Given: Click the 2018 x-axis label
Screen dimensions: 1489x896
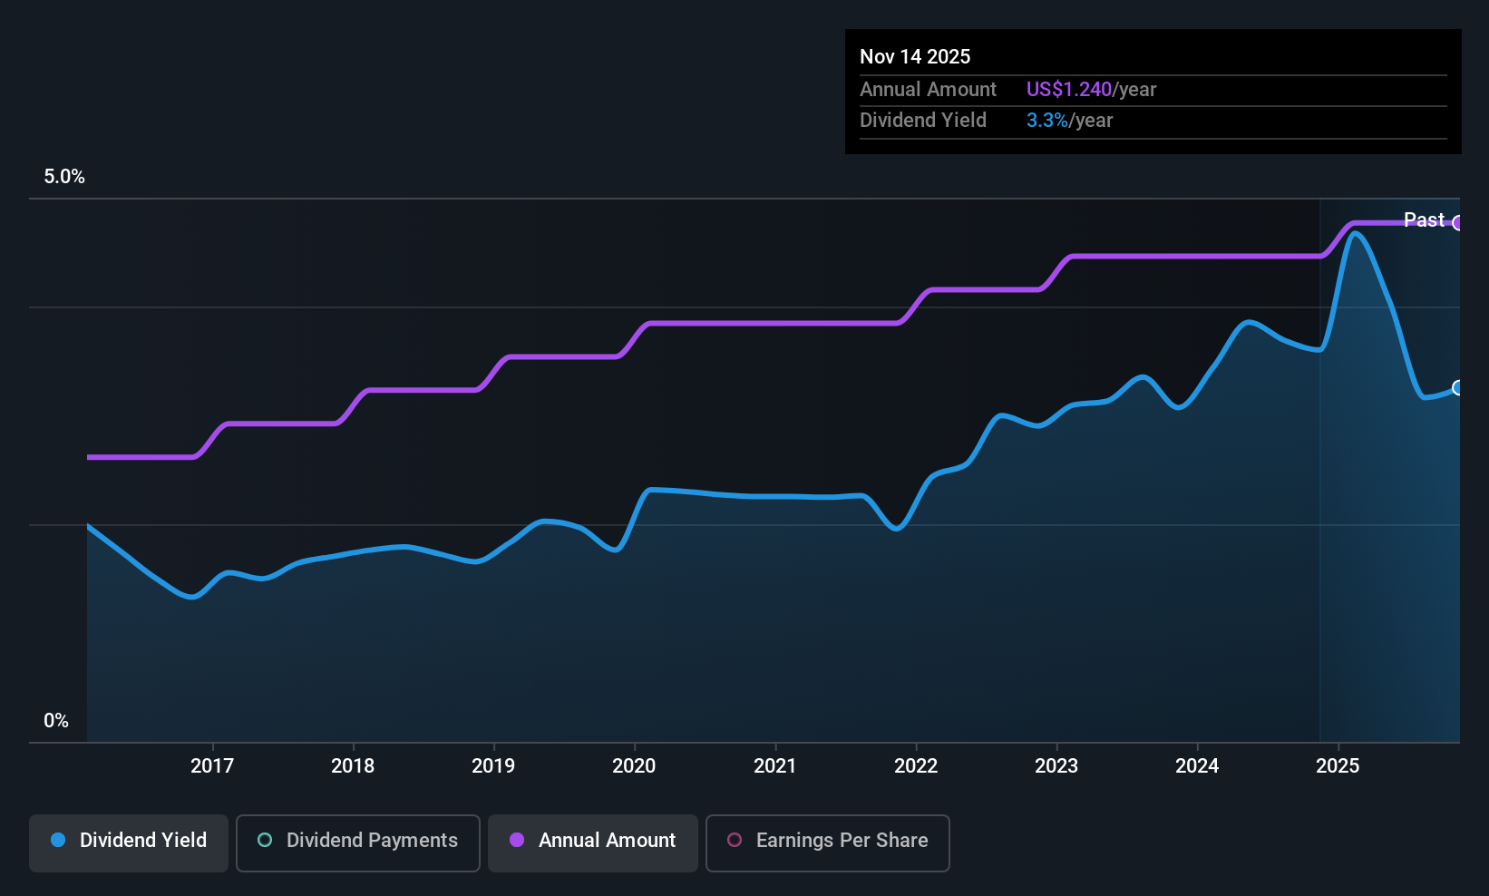Looking at the screenshot, I should click(x=353, y=765).
